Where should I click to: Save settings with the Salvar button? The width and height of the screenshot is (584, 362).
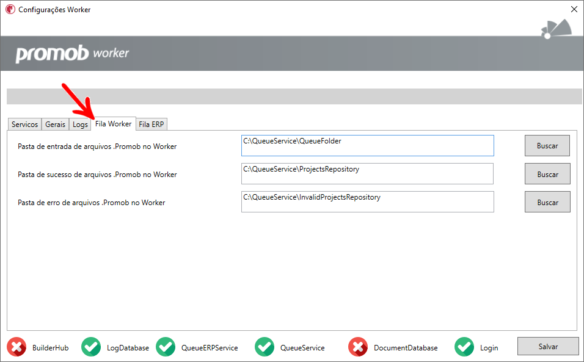[x=548, y=346]
